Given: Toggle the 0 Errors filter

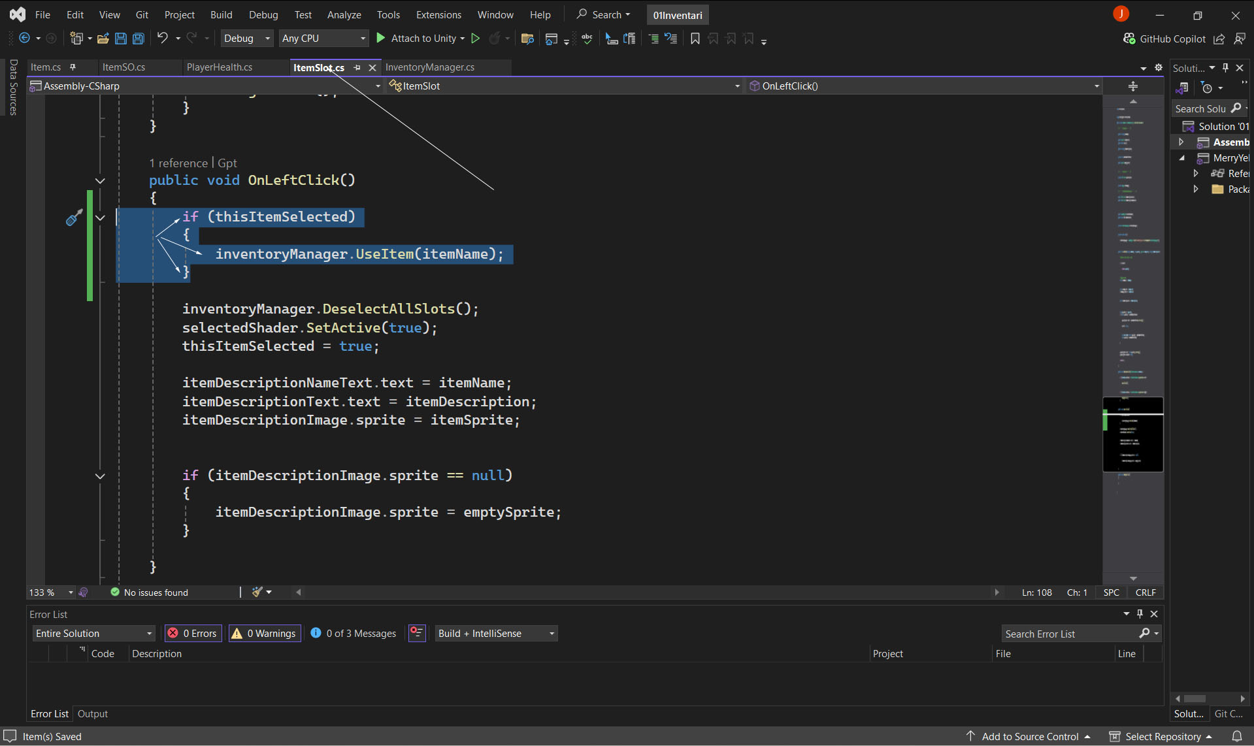Looking at the screenshot, I should tap(193, 633).
